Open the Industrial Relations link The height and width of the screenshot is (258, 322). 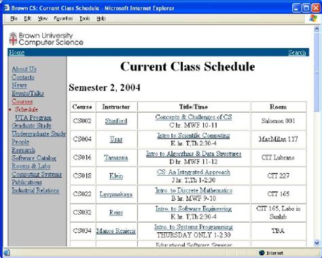(35, 190)
